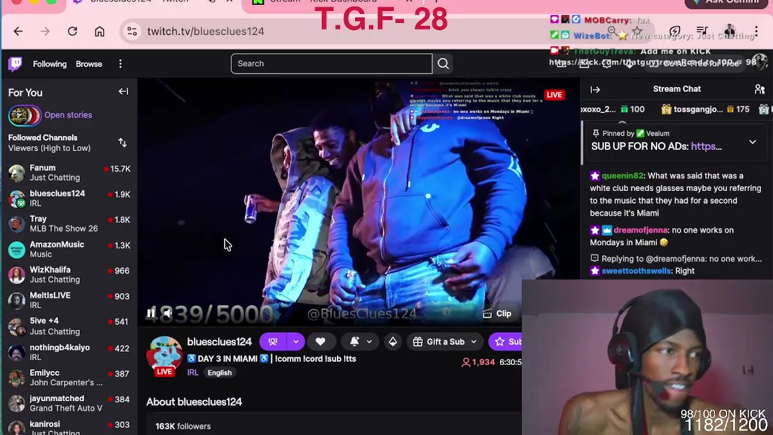Open the MeltIsLIVE channel
Viewport: 773px width, 435px height.
69,300
